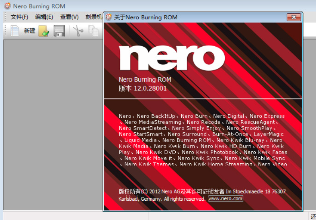This screenshot has height=220, width=316.
Task: Click the 版权所有 copyright line
Action: tap(202, 191)
